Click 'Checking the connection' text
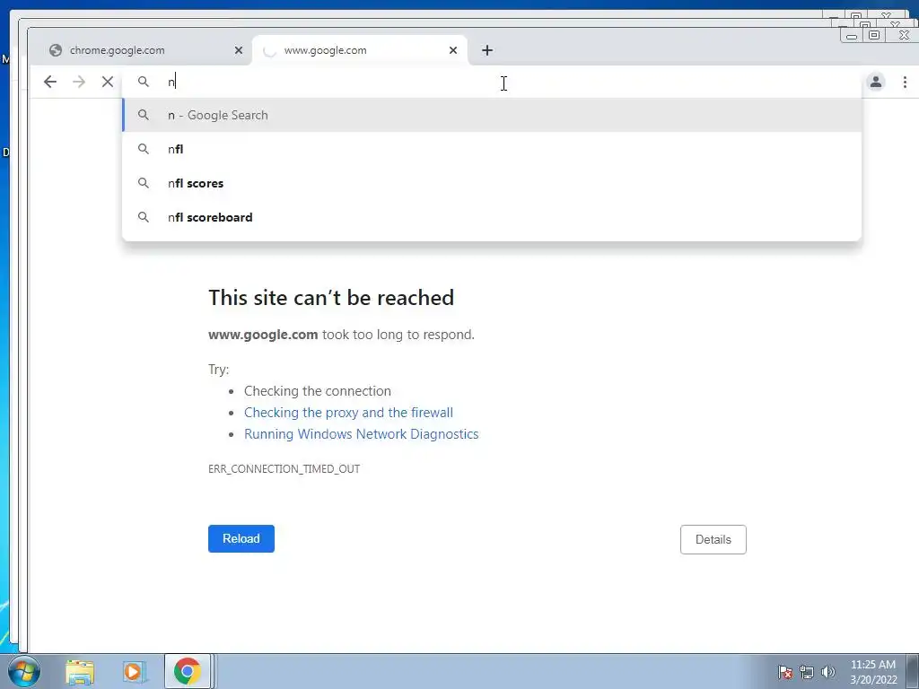This screenshot has height=689, width=919. coord(317,391)
